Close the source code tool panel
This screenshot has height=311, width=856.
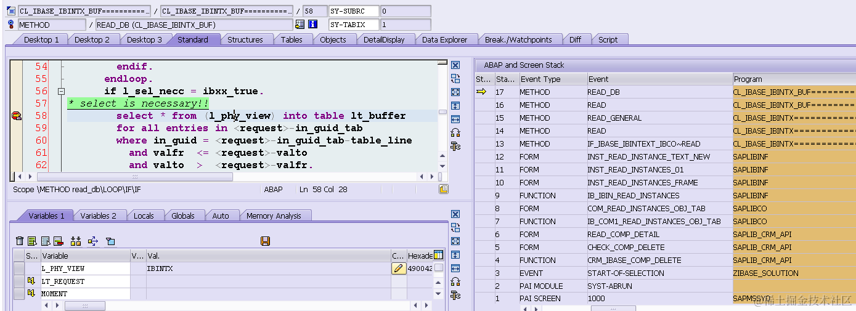click(455, 65)
